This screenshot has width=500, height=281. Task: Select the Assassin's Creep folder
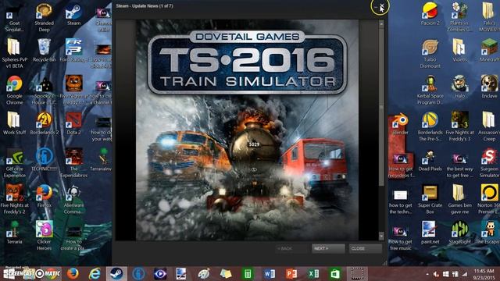(490, 126)
